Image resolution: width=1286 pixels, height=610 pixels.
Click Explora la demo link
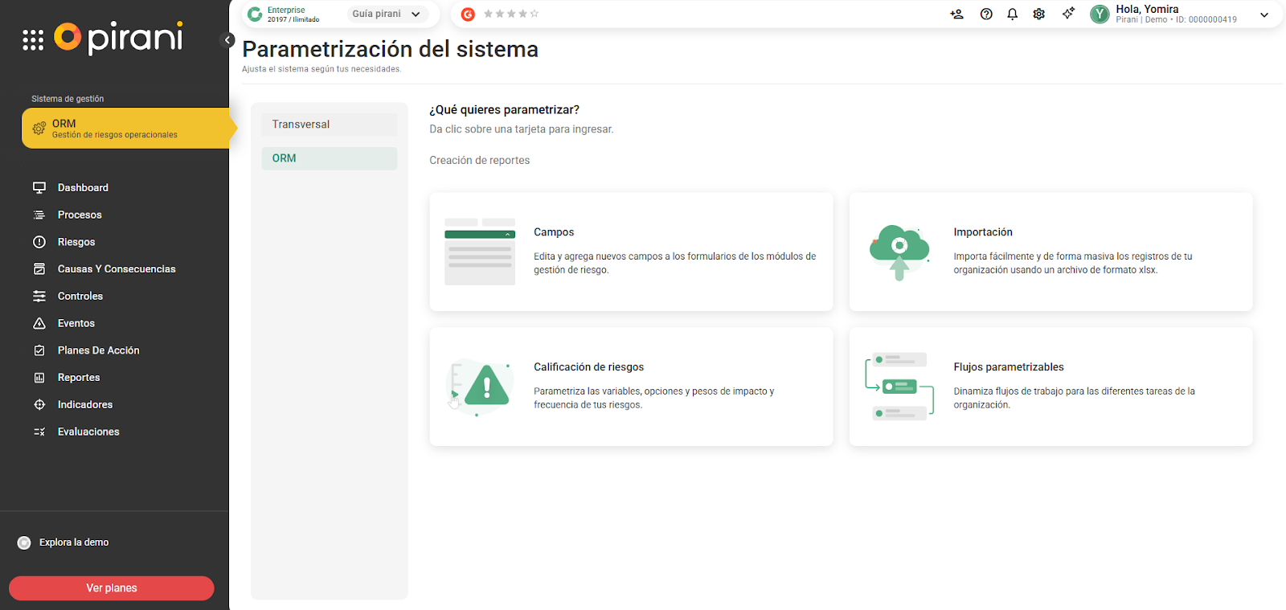click(x=73, y=542)
